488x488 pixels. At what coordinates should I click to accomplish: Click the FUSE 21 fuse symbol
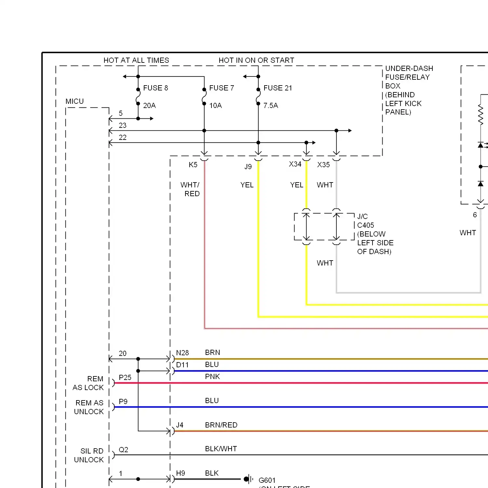258,97
